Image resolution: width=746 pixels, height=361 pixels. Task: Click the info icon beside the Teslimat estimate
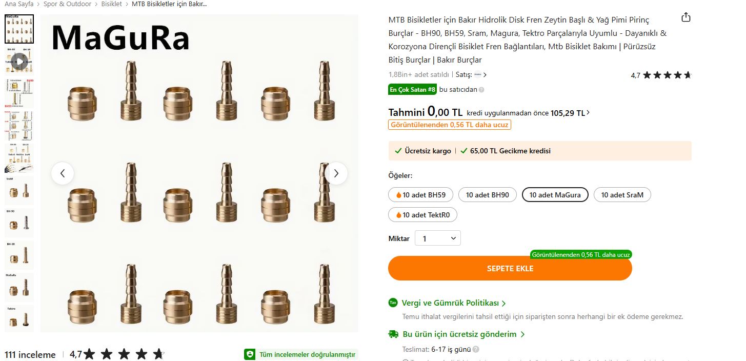coord(476,350)
